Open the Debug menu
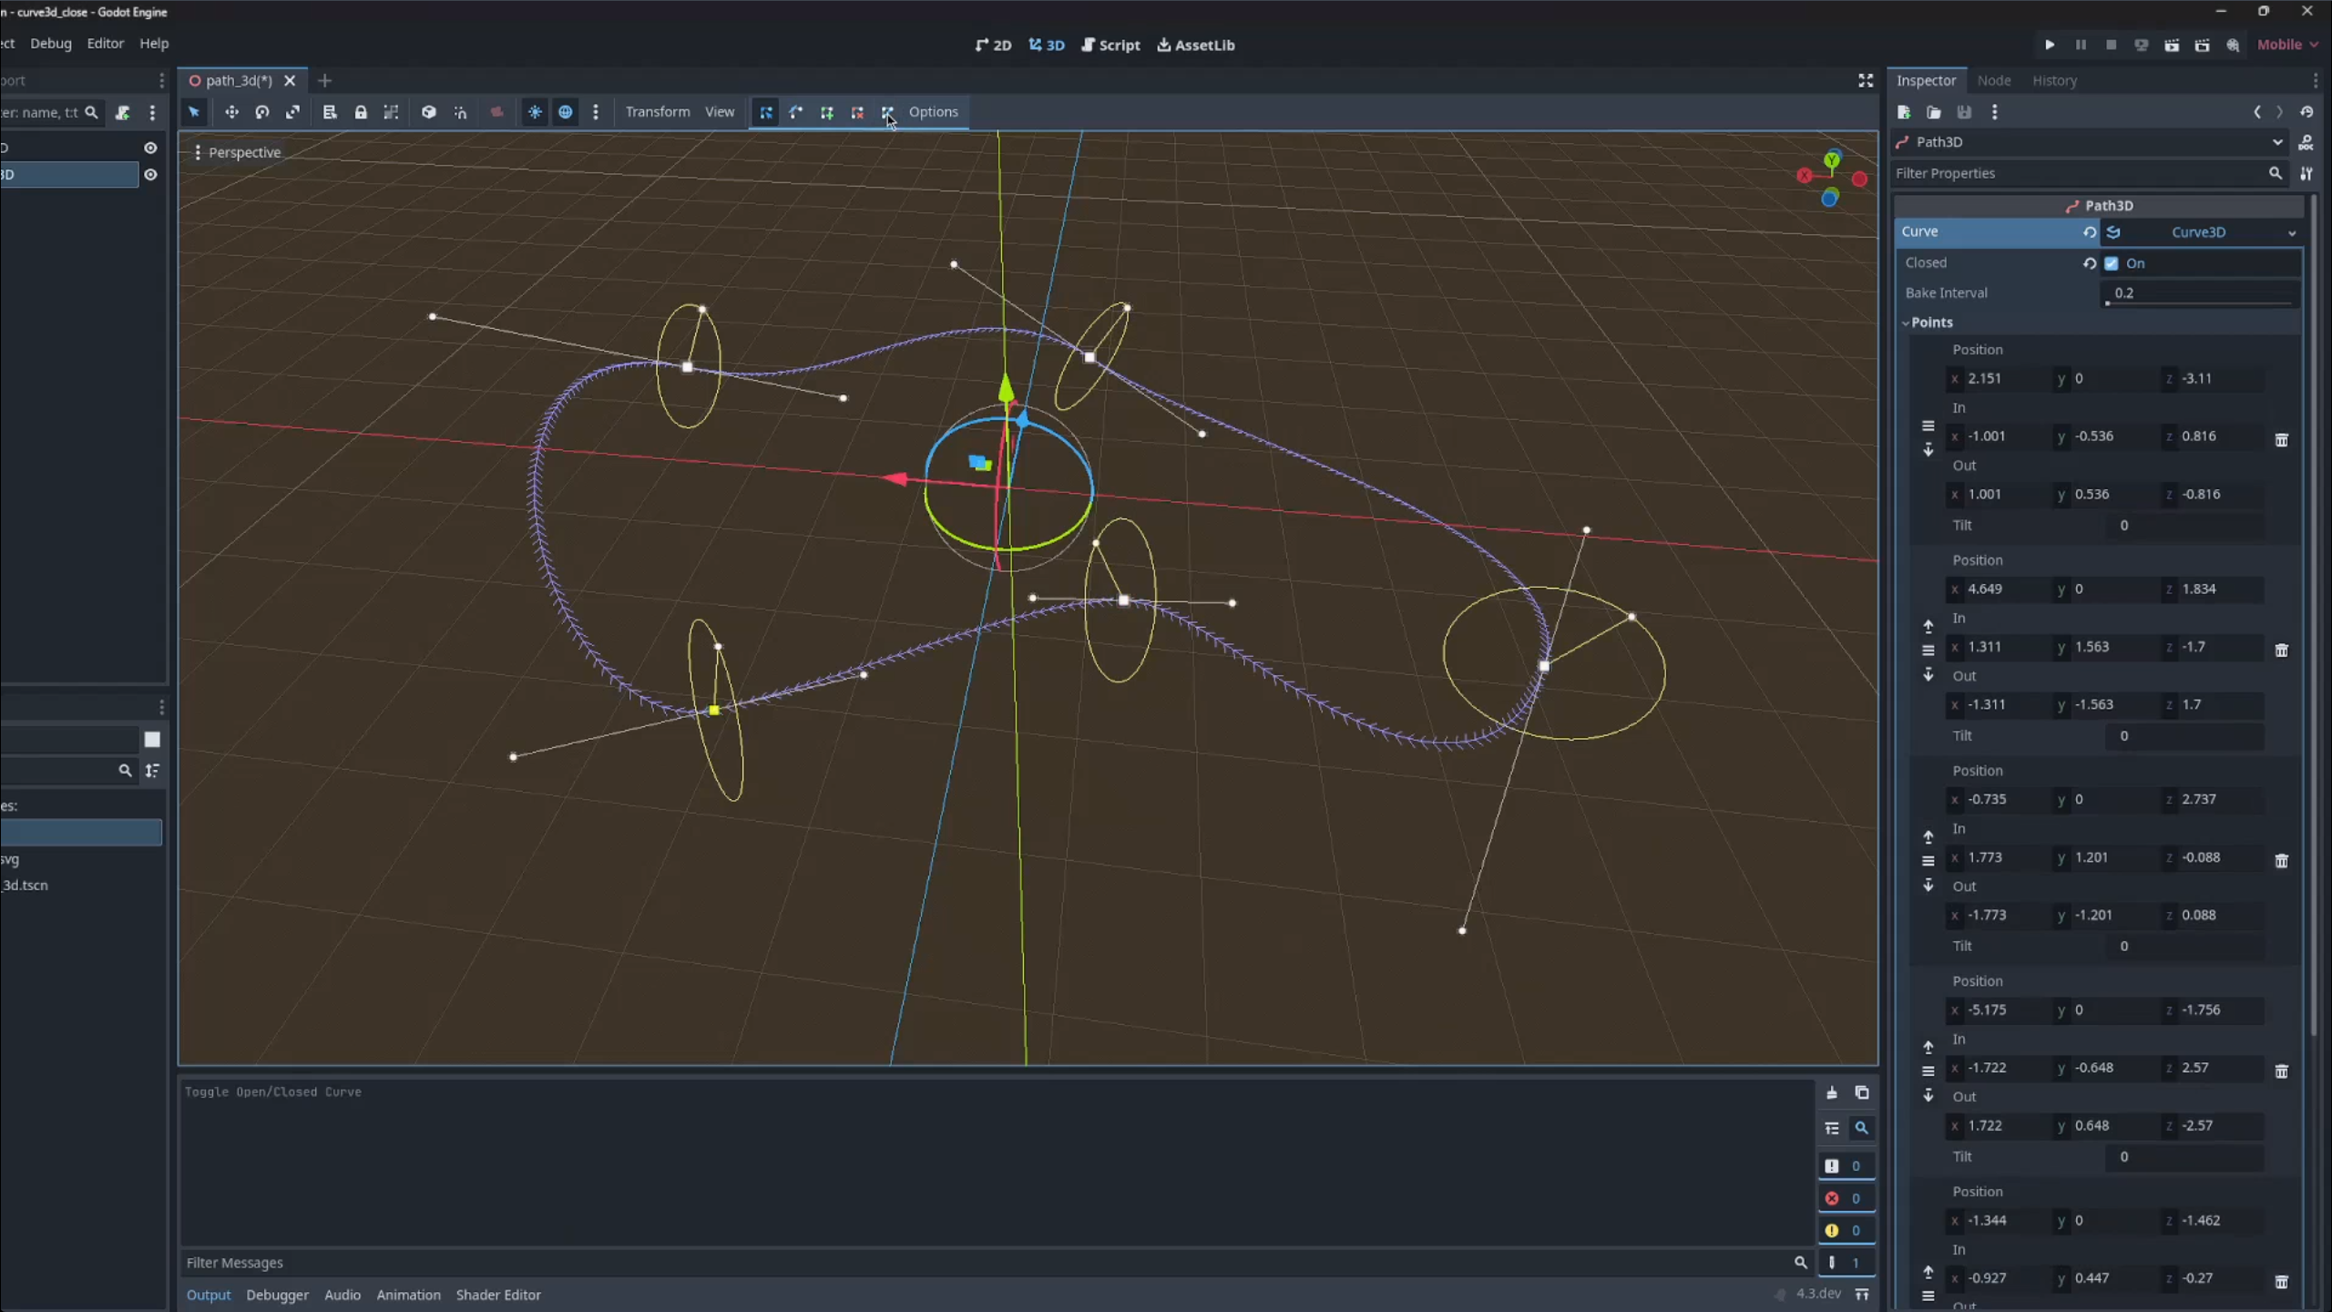Image resolution: width=2332 pixels, height=1312 pixels. point(50,44)
